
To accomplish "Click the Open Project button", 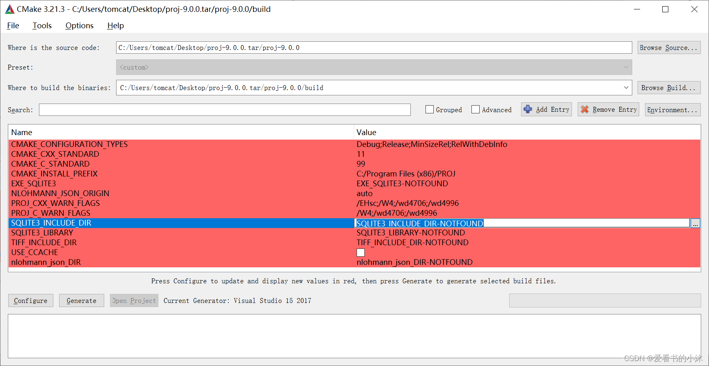I will (x=134, y=300).
